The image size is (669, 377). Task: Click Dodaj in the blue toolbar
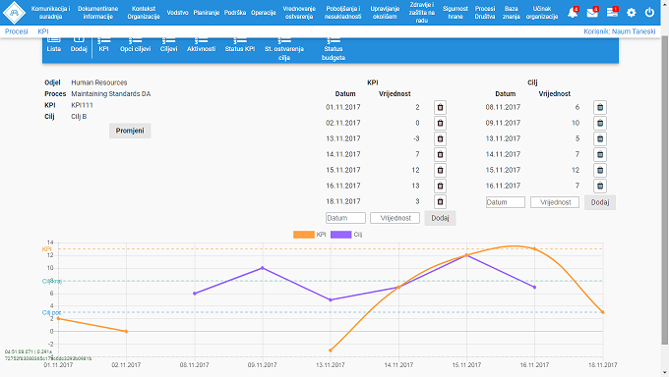pyautogui.click(x=79, y=45)
